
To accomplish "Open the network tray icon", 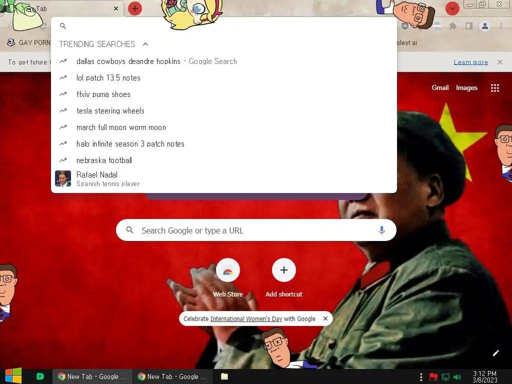I will (445, 377).
